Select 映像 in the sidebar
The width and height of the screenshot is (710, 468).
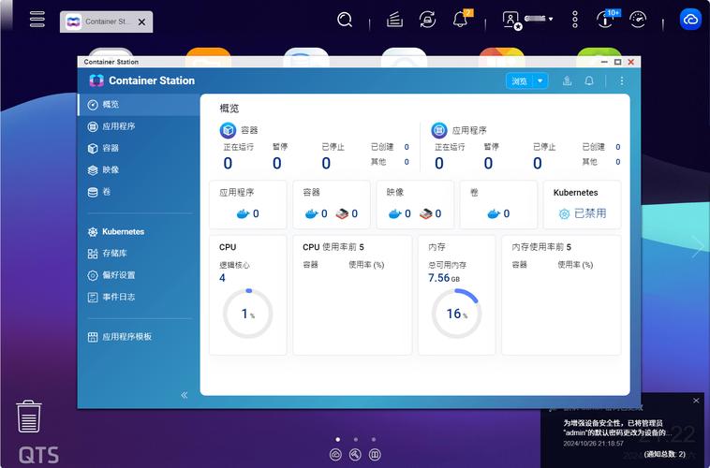tap(139, 169)
